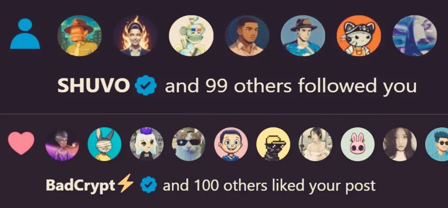Open the SHUVO profile name link

point(94,86)
